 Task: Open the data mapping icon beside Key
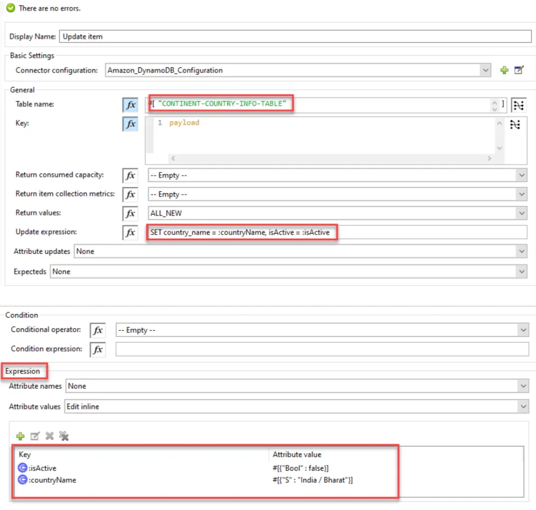click(x=515, y=125)
